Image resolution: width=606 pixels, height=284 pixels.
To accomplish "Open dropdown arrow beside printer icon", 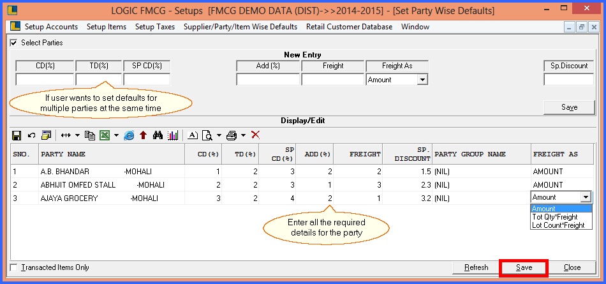I will pyautogui.click(x=243, y=135).
